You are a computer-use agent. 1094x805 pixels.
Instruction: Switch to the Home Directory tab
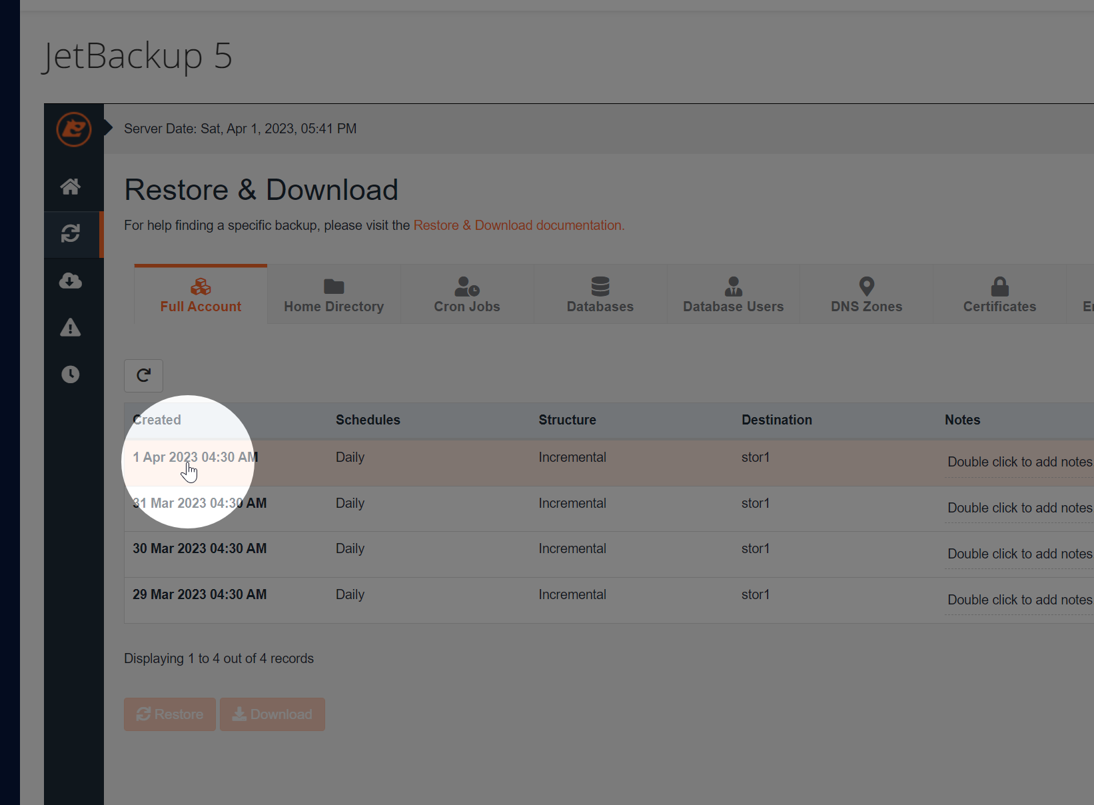click(x=334, y=295)
